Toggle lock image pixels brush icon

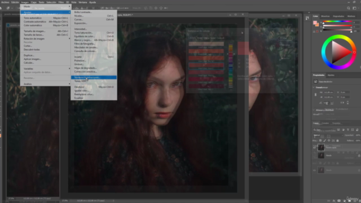point(325,140)
